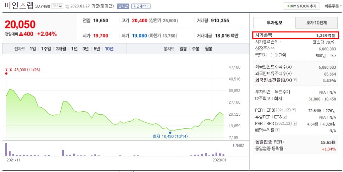Select the 10년 line chart period
Screen dimensions: 343x172
click(x=109, y=49)
